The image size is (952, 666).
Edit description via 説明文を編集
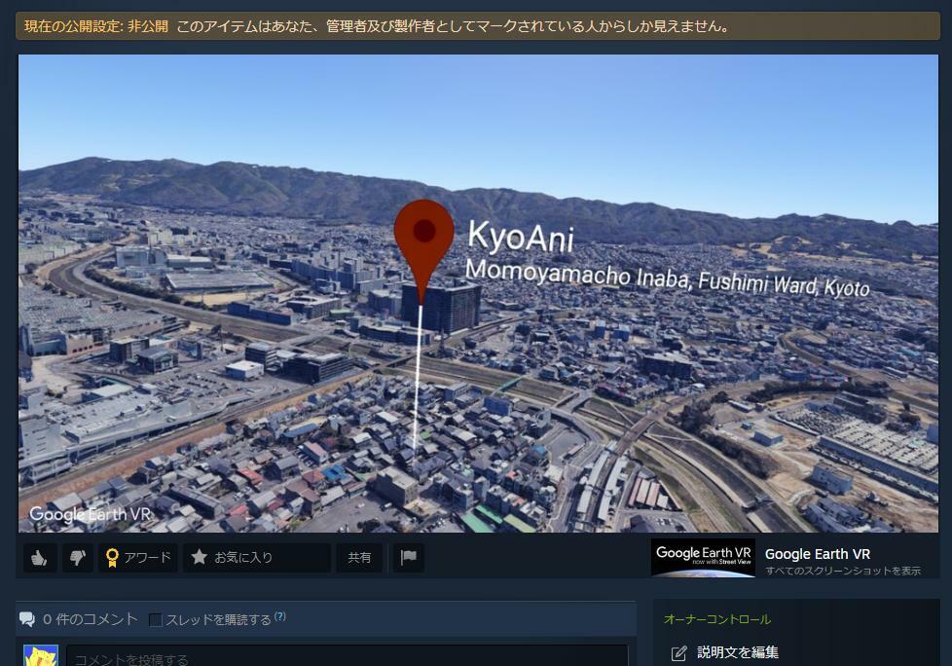pos(738,652)
